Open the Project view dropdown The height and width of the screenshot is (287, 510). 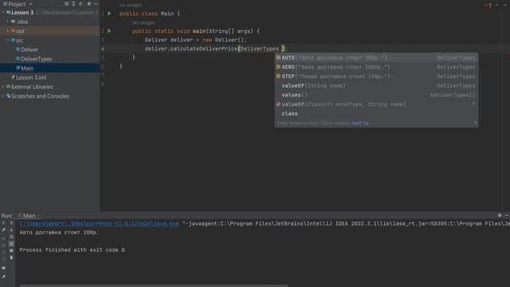click(x=30, y=4)
